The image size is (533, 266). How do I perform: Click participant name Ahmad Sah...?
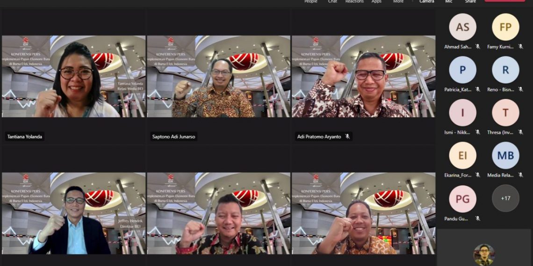click(x=458, y=47)
